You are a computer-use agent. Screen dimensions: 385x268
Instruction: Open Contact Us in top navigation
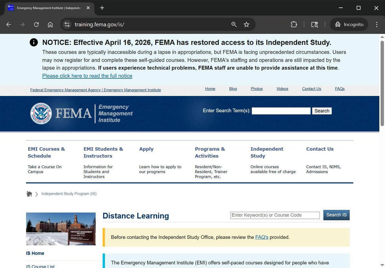pos(312,89)
